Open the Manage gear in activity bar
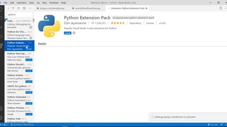 click(x=1, y=117)
